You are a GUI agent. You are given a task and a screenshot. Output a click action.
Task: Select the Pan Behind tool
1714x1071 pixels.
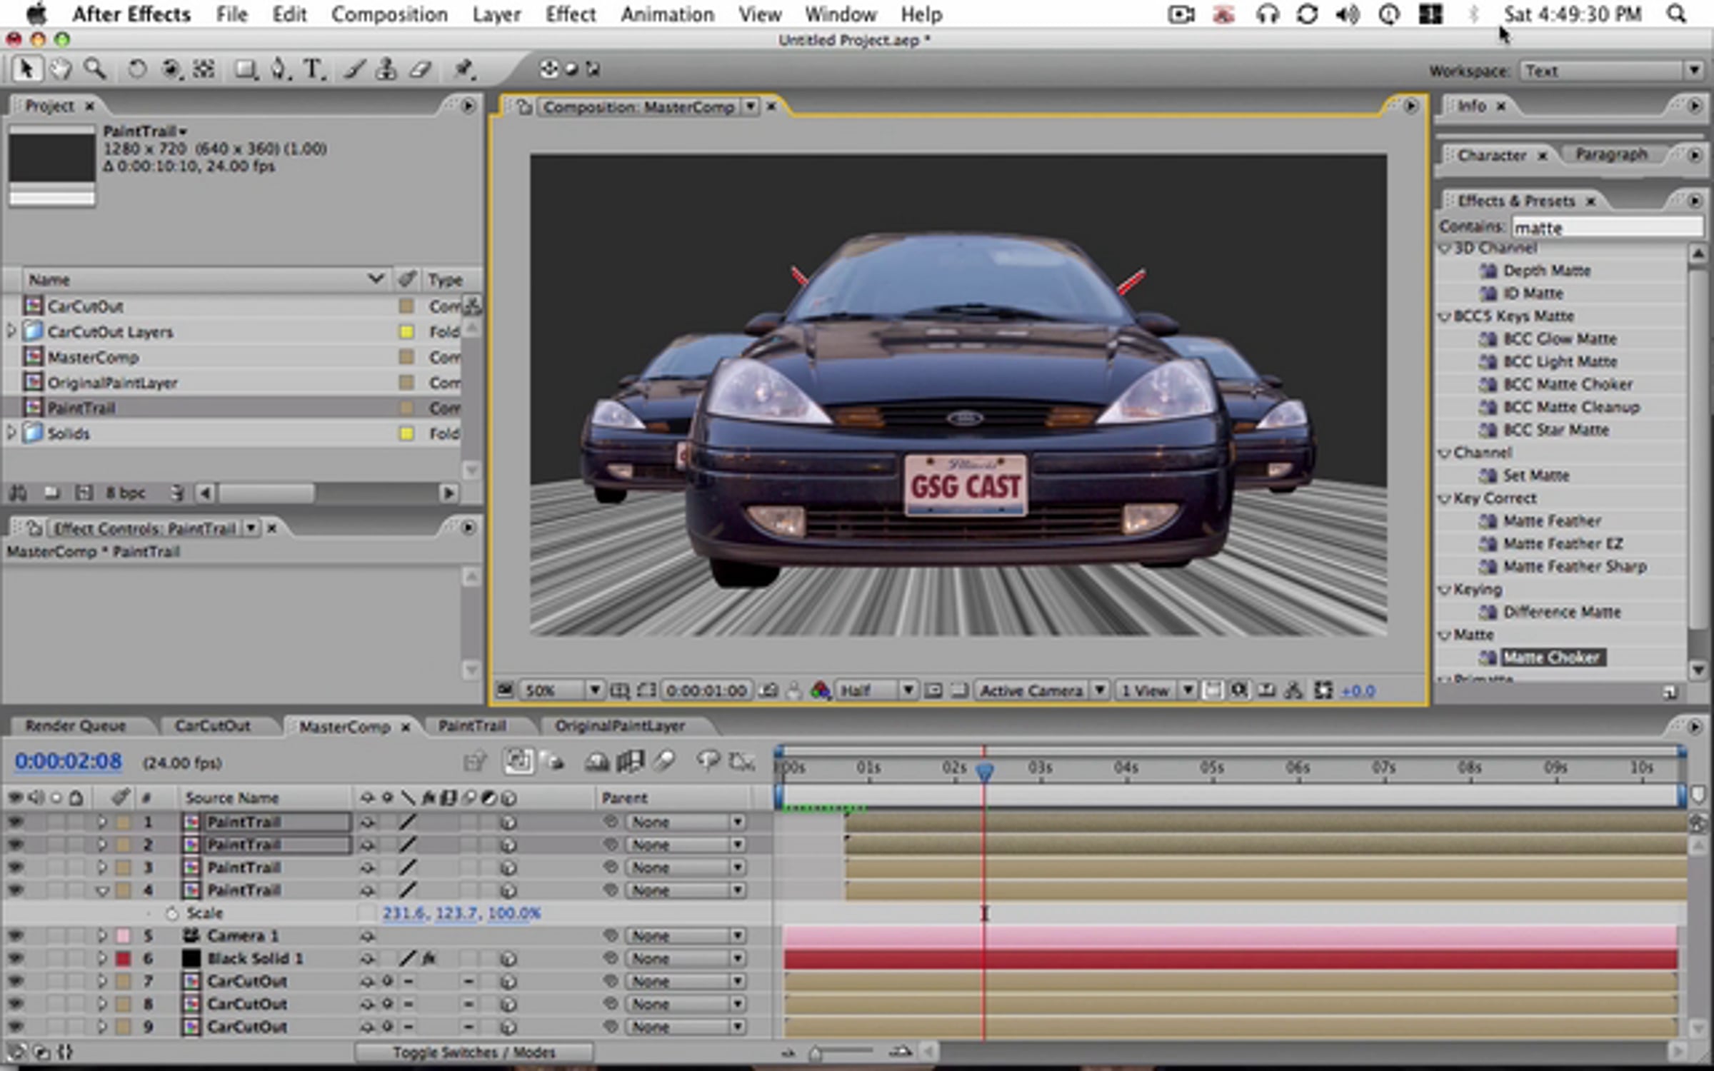click(x=204, y=69)
